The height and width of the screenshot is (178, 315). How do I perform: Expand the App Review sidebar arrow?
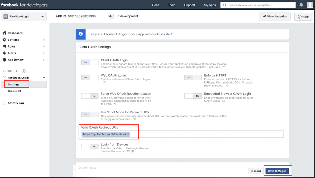coord(44,60)
